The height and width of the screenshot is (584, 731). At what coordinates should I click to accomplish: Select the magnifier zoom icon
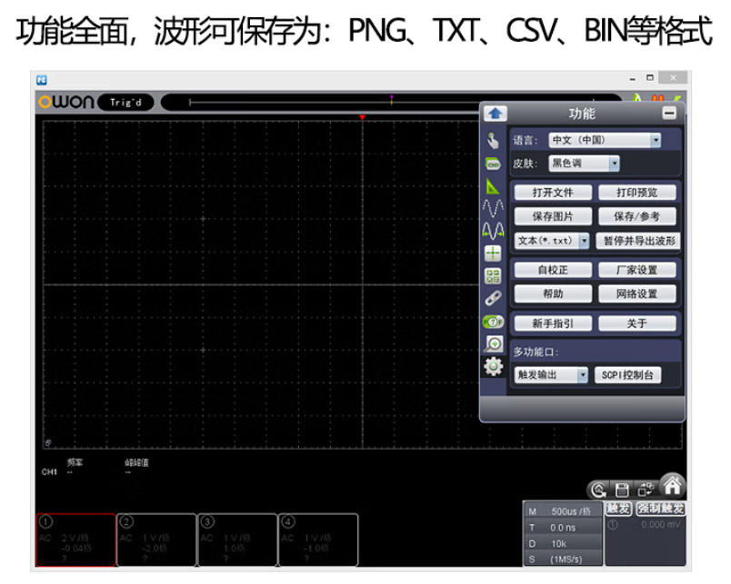493,344
